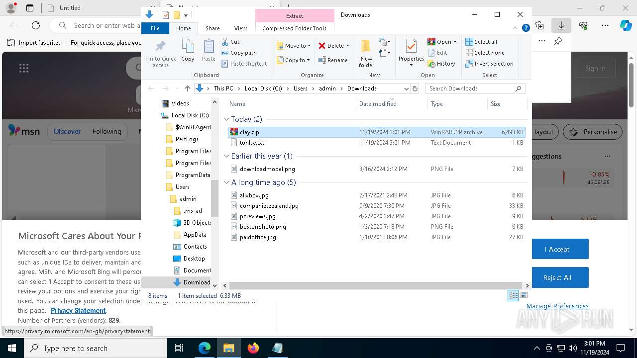Click the Paste ribbon icon
Viewport: 637px width, 358px height.
pos(209,51)
